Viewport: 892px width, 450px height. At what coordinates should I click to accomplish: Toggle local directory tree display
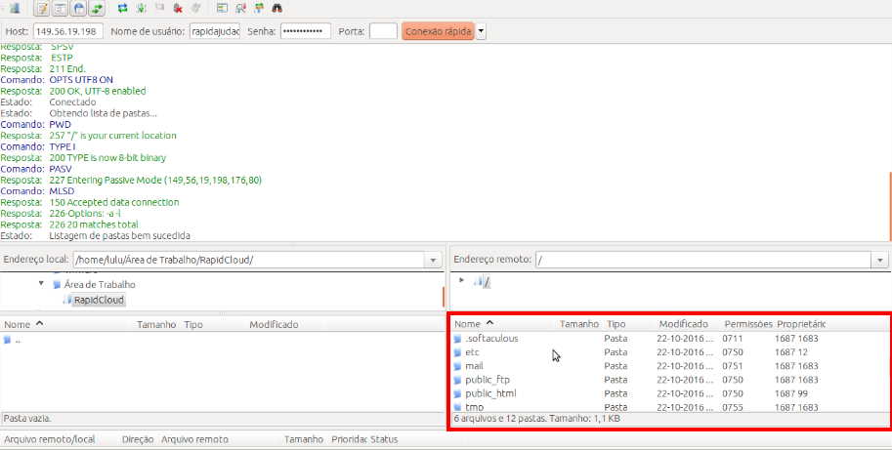coord(60,8)
